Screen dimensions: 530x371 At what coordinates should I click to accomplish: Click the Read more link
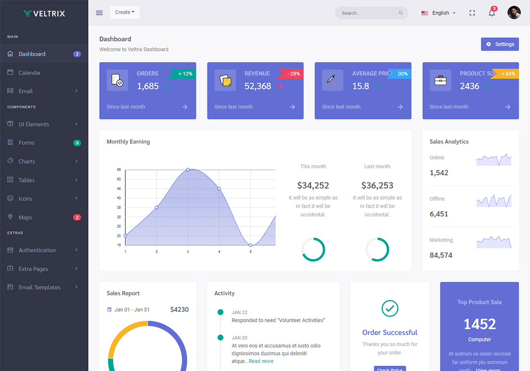coord(261,361)
